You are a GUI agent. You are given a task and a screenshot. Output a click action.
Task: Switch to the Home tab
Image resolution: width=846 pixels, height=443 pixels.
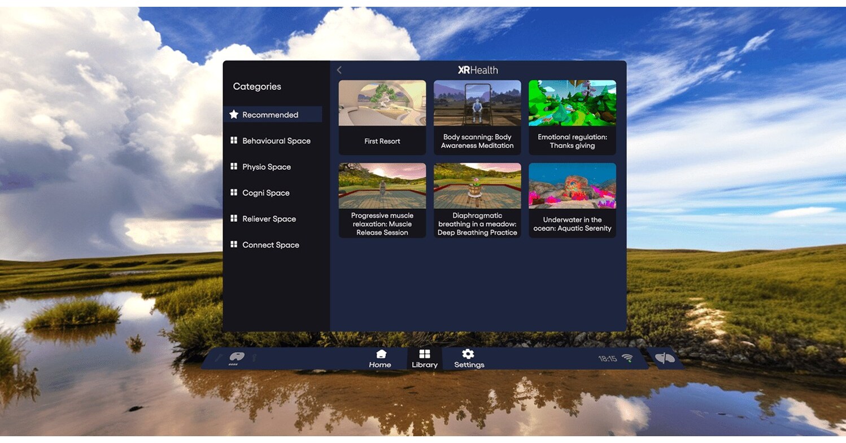(x=380, y=359)
